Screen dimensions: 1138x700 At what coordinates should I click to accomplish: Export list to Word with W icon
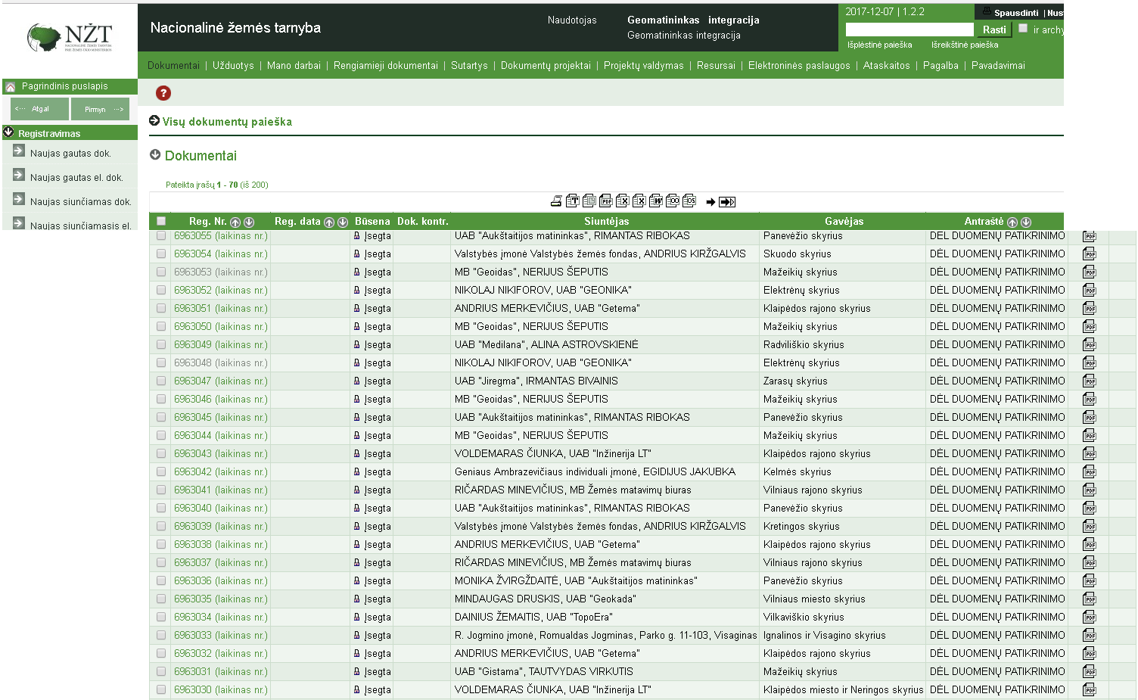[656, 201]
